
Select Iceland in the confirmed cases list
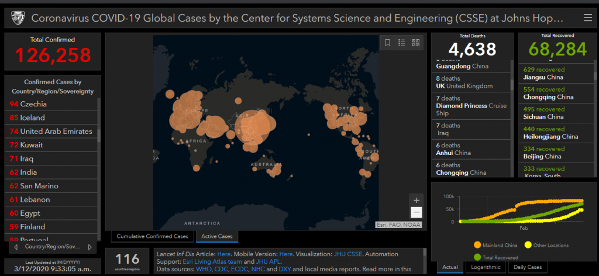coord(51,118)
